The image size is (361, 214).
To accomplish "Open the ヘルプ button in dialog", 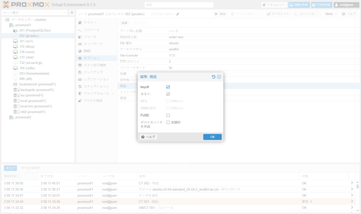I will click(x=148, y=137).
